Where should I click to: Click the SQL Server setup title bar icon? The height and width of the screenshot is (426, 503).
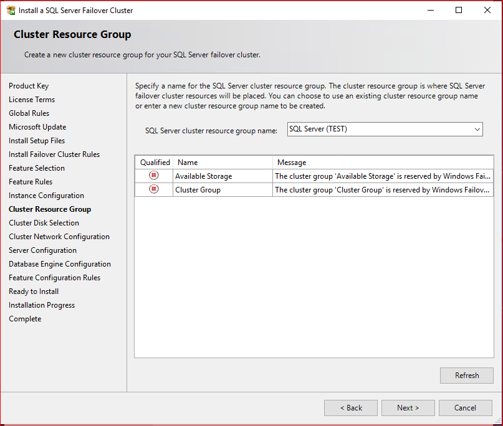(x=11, y=10)
